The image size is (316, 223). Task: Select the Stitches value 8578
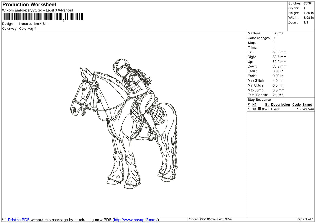(307, 3)
